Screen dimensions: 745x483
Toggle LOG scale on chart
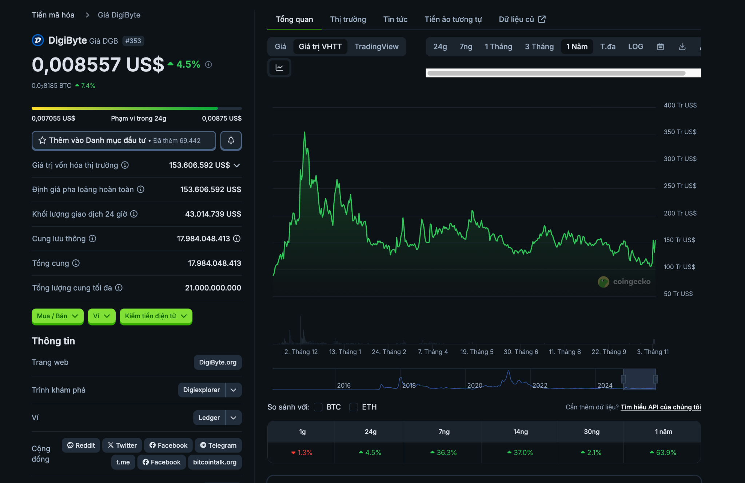pyautogui.click(x=635, y=47)
